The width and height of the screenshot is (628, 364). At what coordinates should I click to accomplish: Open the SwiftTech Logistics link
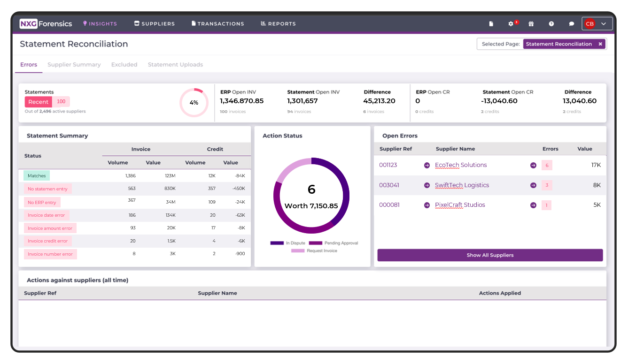click(x=462, y=185)
